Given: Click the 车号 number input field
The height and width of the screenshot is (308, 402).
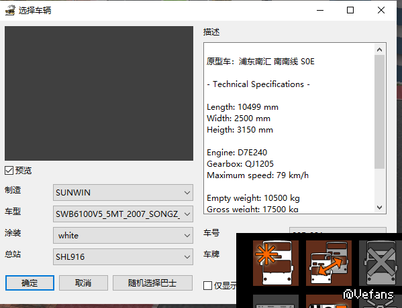Looking at the screenshot, I should coord(338,230).
